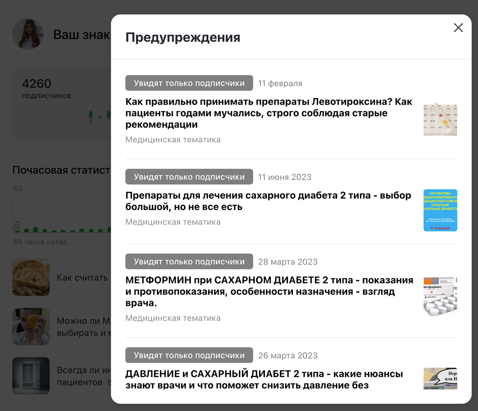This screenshot has height=411, width=478.
Task: Click subscribers-only badge dated 28 марта 2023
Action: (x=189, y=261)
